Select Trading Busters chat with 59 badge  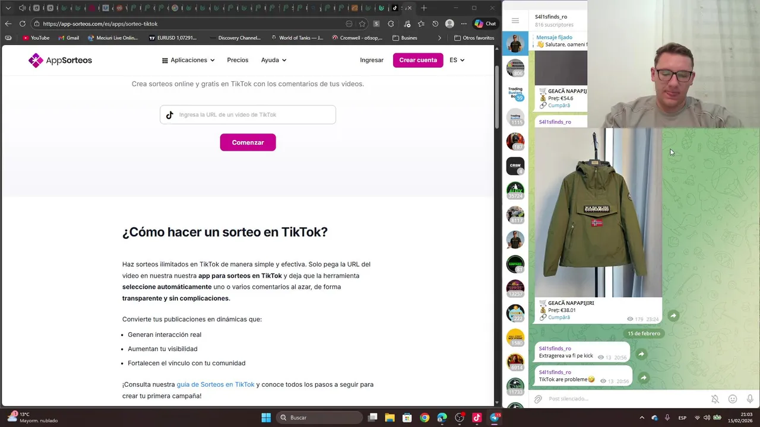point(515,93)
